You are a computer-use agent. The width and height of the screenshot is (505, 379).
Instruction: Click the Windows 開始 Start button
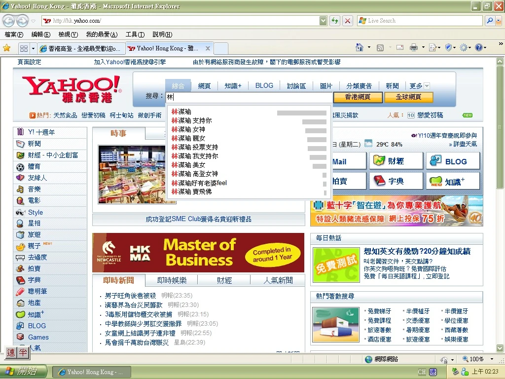[x=24, y=372]
